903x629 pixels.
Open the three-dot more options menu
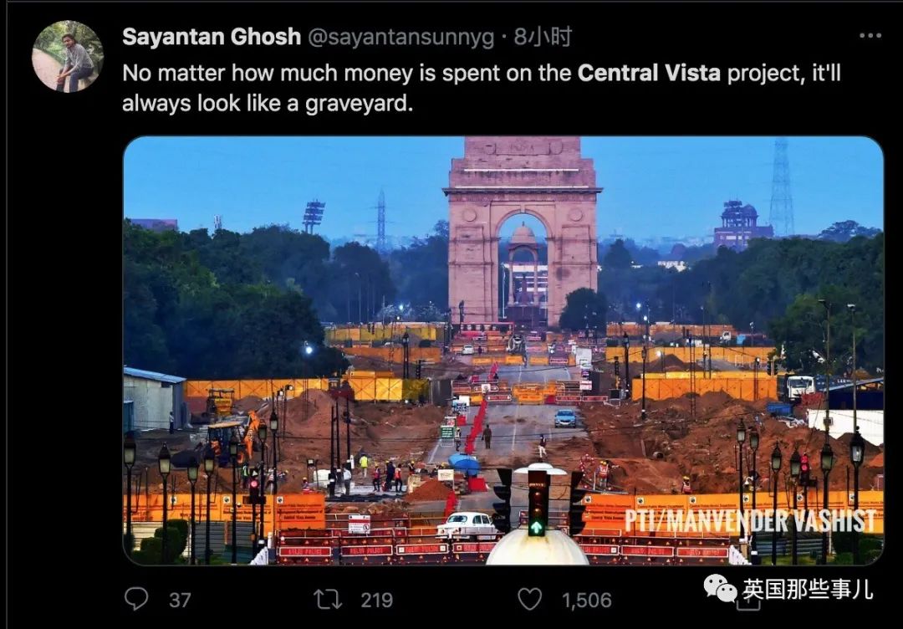click(870, 36)
